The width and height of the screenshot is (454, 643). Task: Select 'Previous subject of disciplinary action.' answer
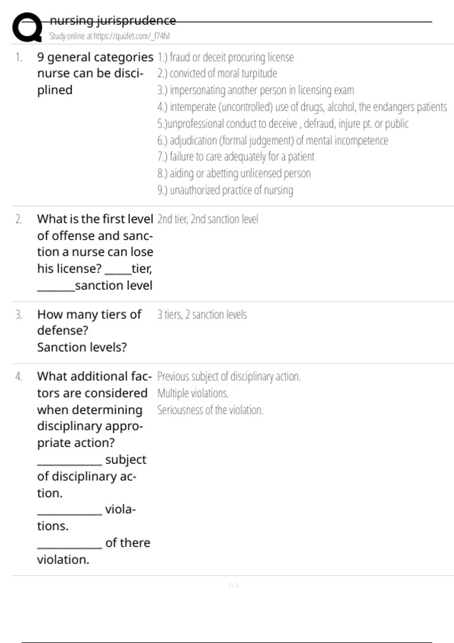point(229,377)
